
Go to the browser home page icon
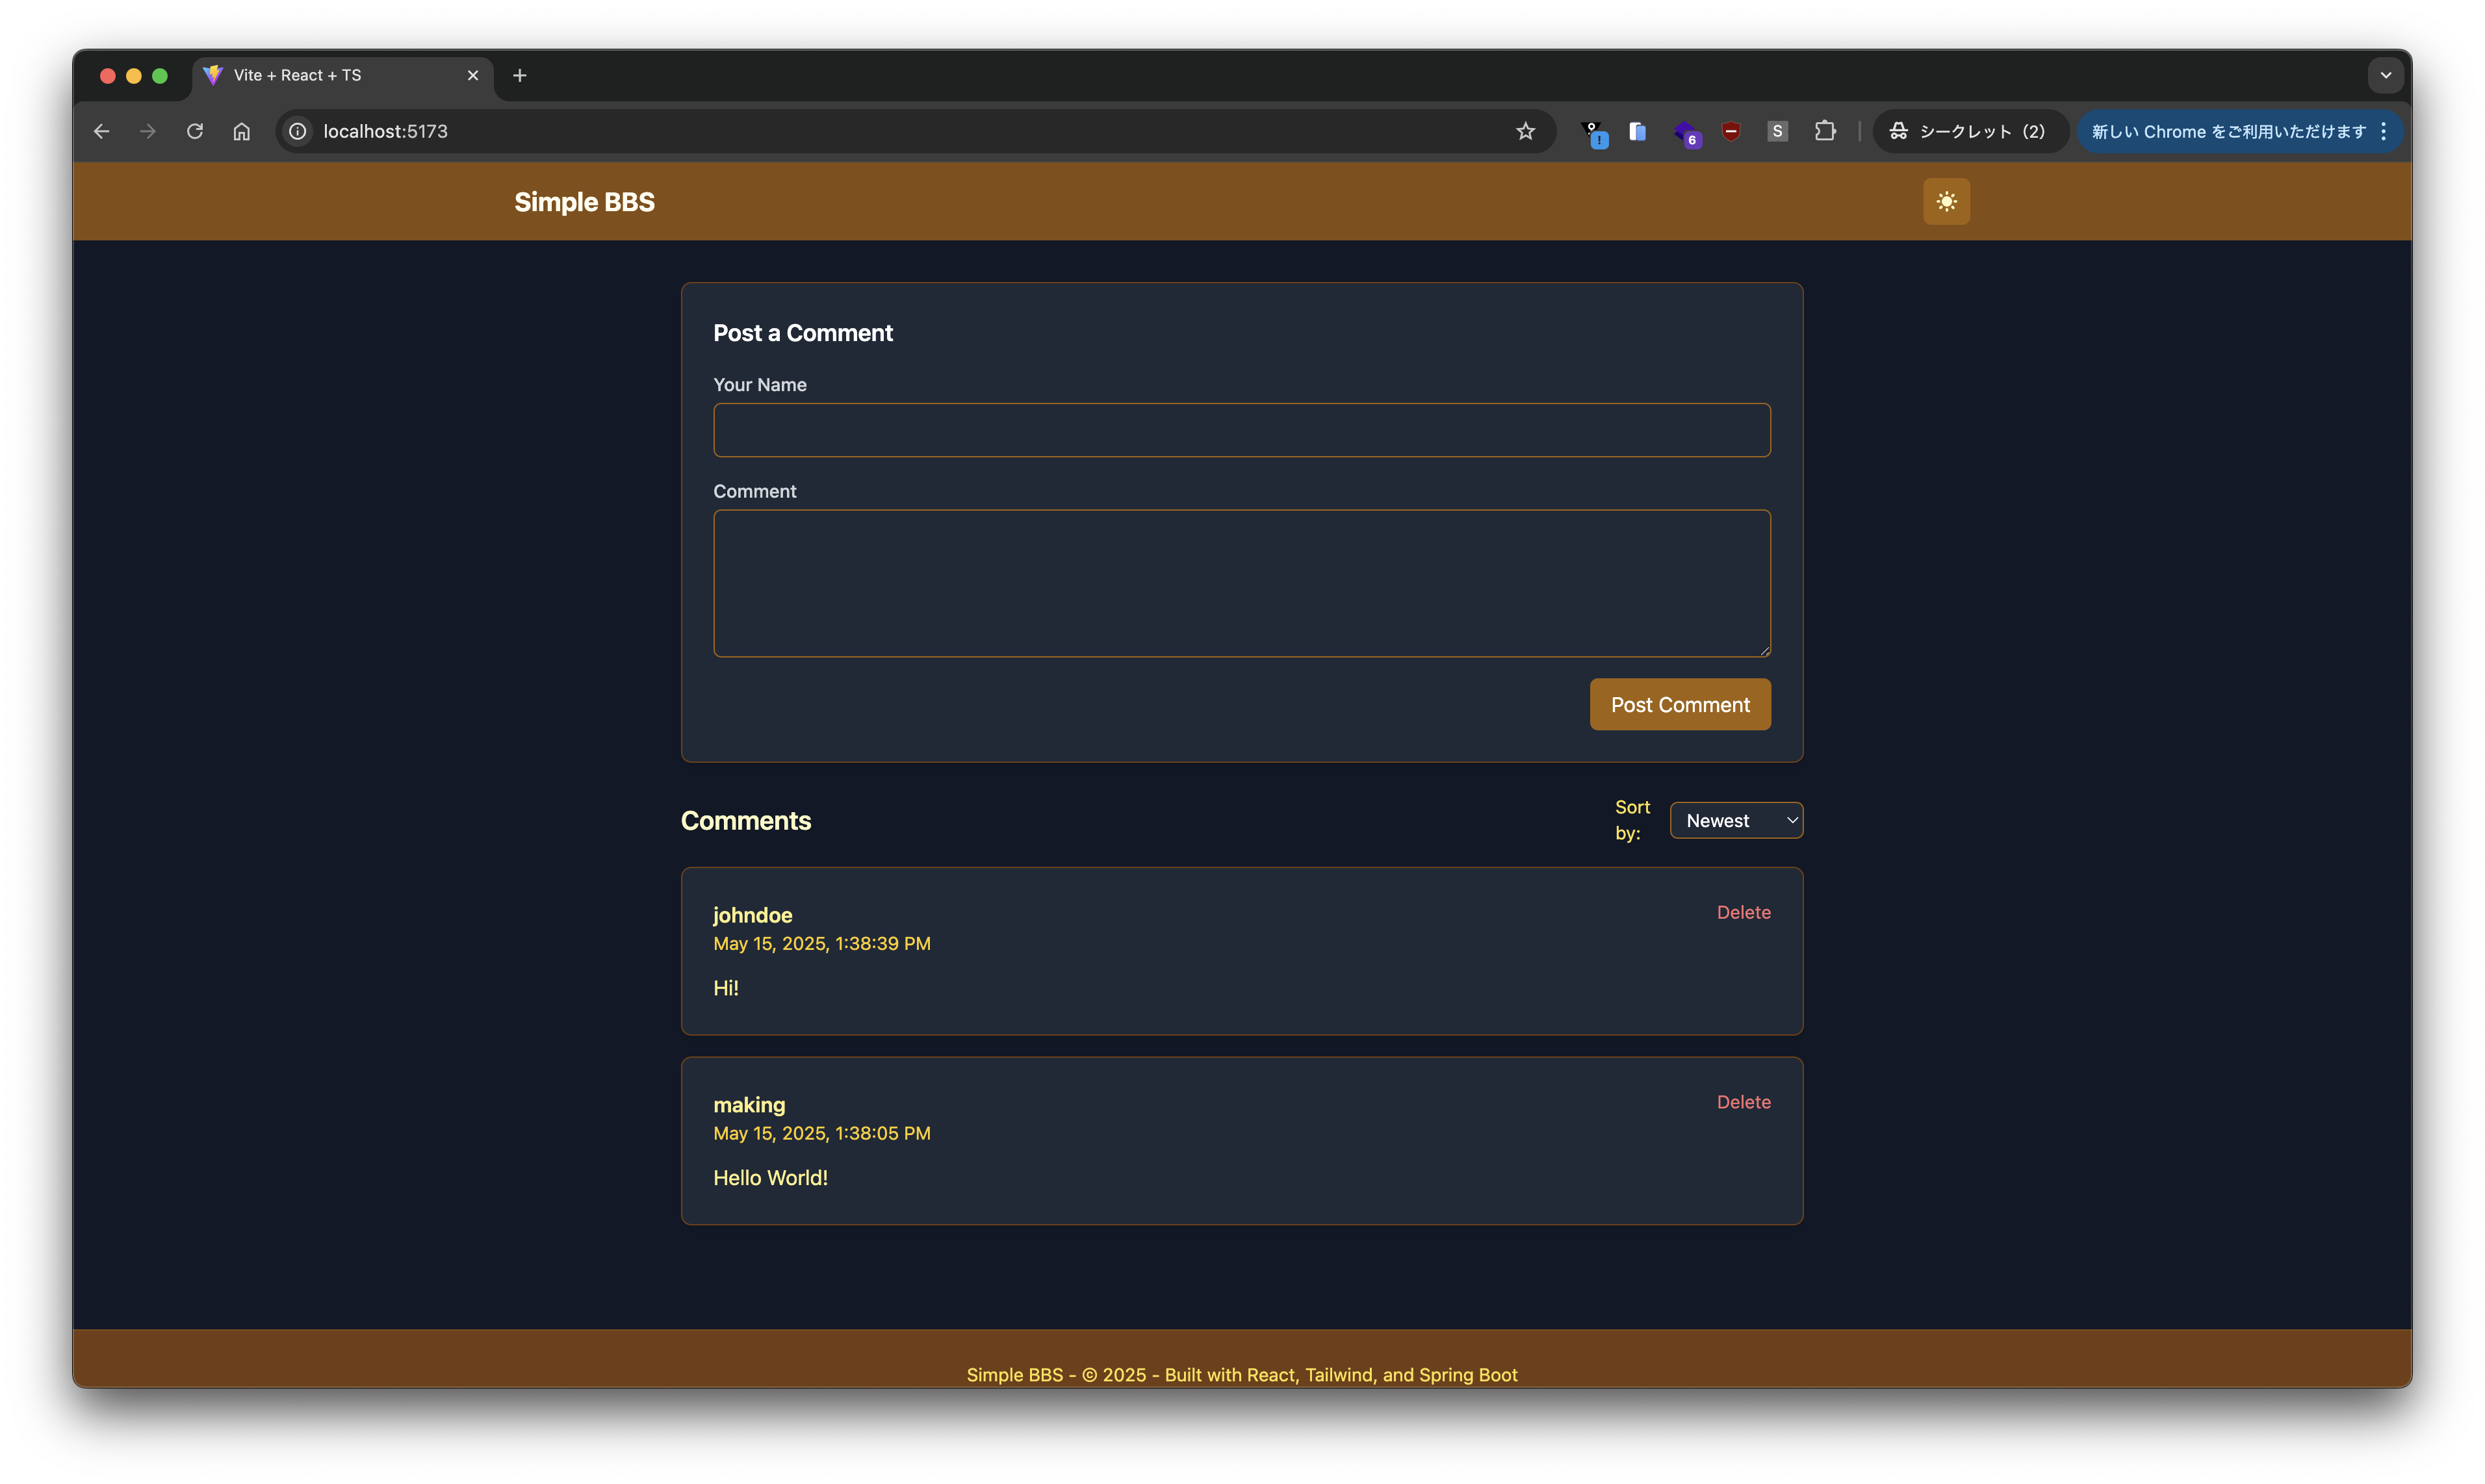click(241, 131)
